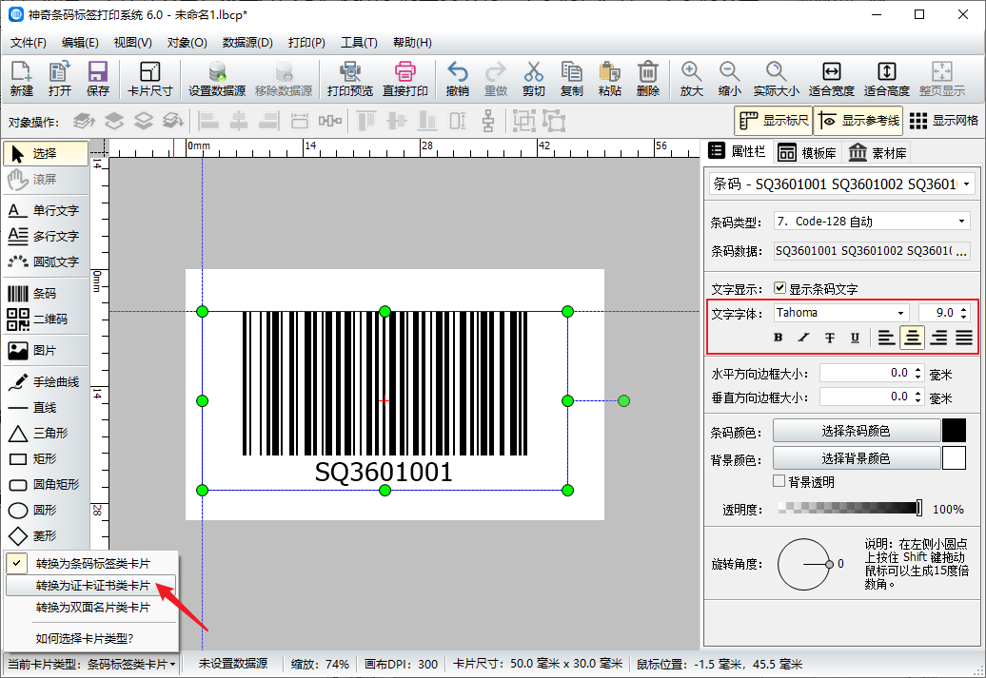Click 选择条码颜色 button
The height and width of the screenshot is (678, 986).
tap(857, 431)
